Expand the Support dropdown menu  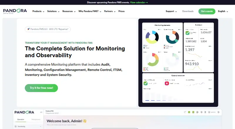[x=171, y=11]
